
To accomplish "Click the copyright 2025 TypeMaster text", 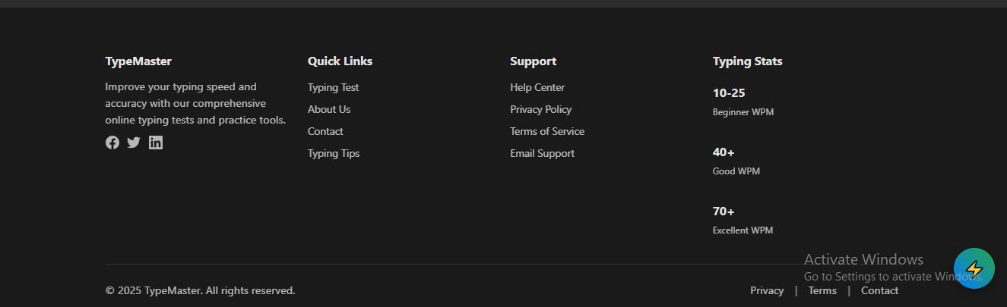I will pyautogui.click(x=200, y=290).
